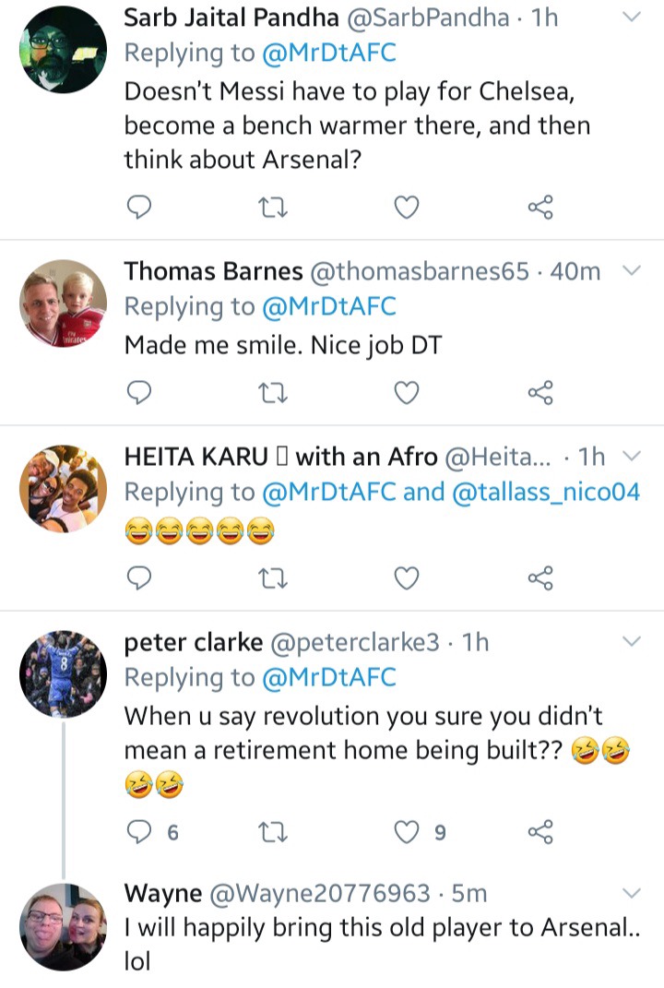This screenshot has width=664, height=988.
Task: View Thomas Barnes' profile picture
Action: tap(63, 303)
